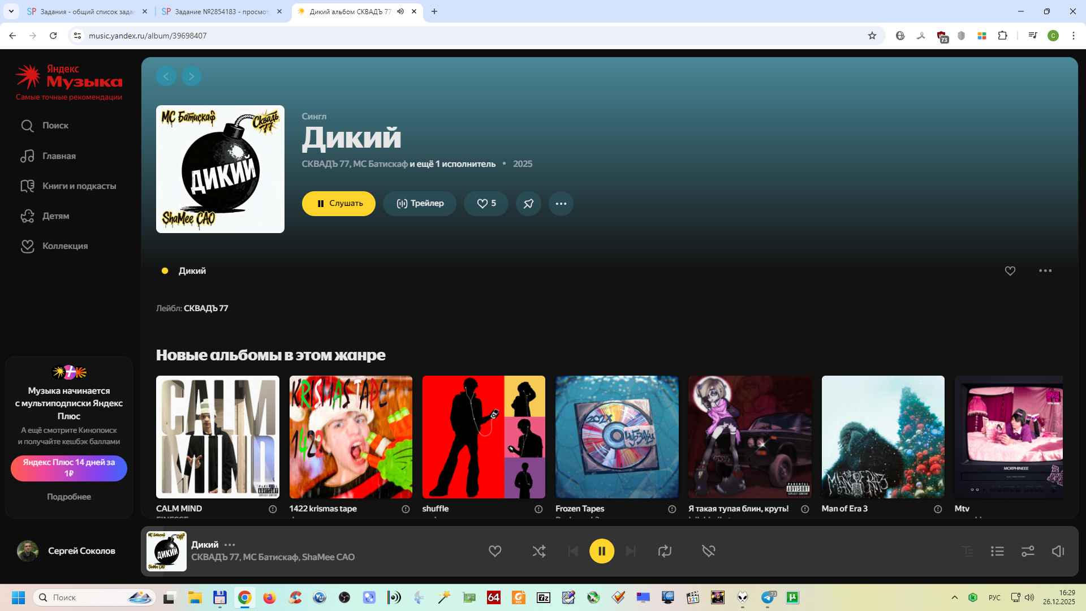Pin the album with the pin icon
The image size is (1086, 611).
pos(528,204)
